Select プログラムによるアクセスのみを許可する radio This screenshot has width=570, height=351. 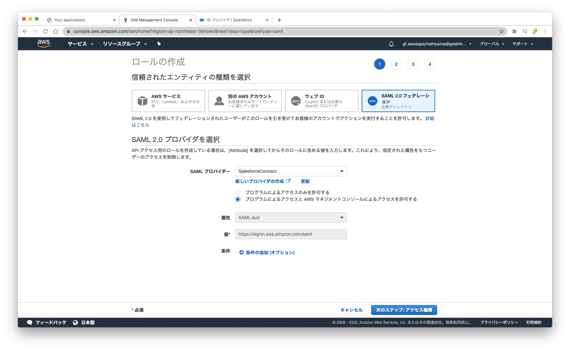coord(238,193)
